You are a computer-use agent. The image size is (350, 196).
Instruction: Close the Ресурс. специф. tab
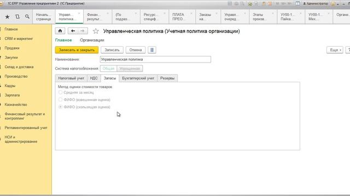coord(165,14)
